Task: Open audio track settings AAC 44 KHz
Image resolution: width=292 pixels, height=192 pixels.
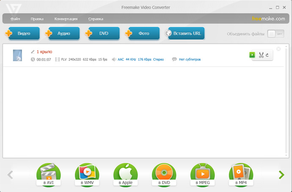Action: (x=141, y=59)
